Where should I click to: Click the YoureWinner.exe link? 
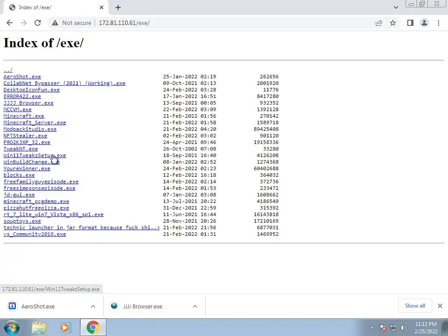tap(27, 168)
